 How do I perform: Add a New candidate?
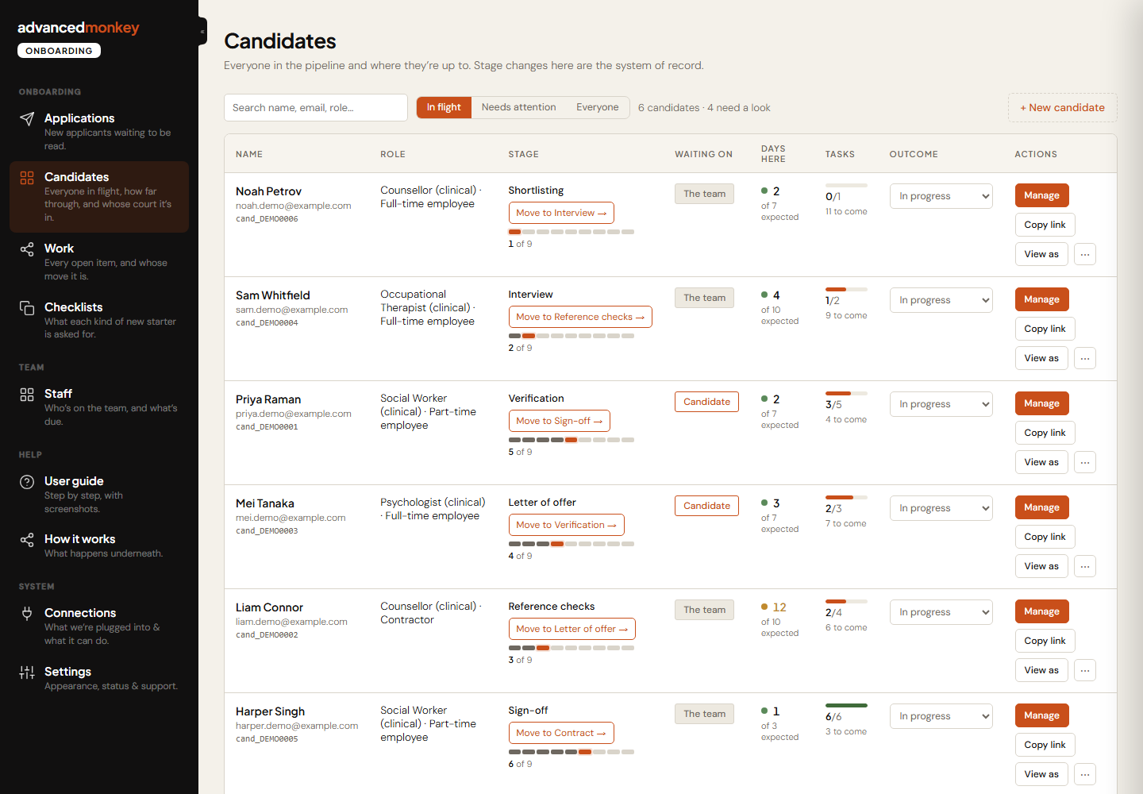click(1062, 108)
